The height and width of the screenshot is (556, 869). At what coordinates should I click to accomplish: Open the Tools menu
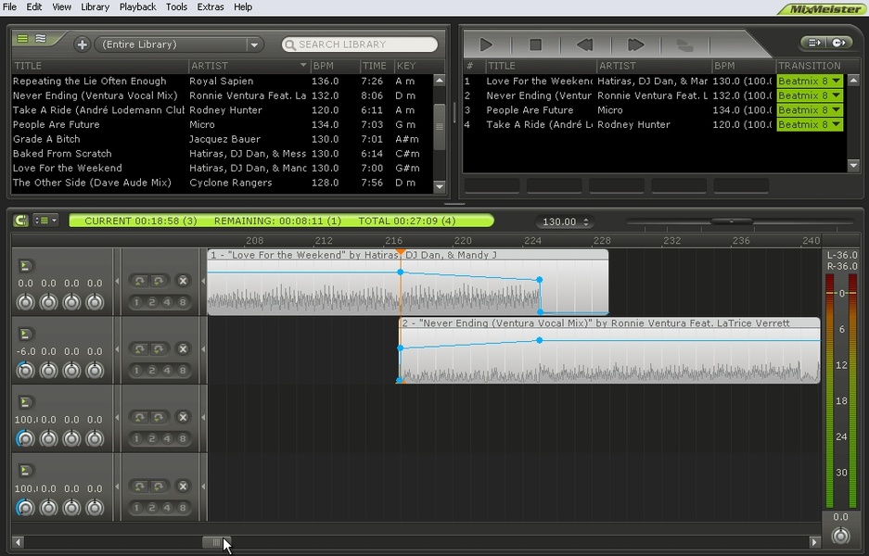tap(176, 6)
